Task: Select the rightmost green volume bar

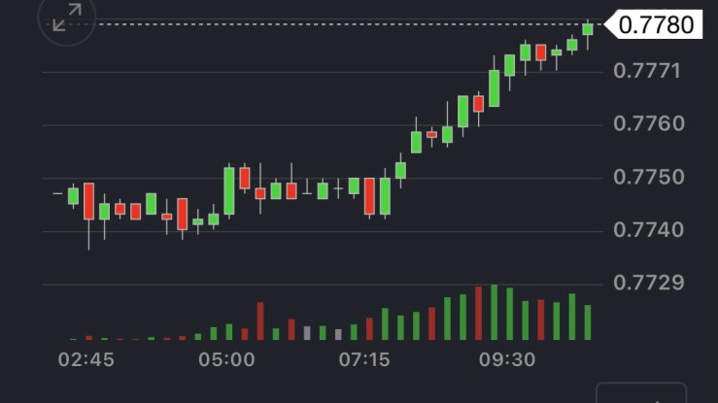Action: tap(588, 322)
